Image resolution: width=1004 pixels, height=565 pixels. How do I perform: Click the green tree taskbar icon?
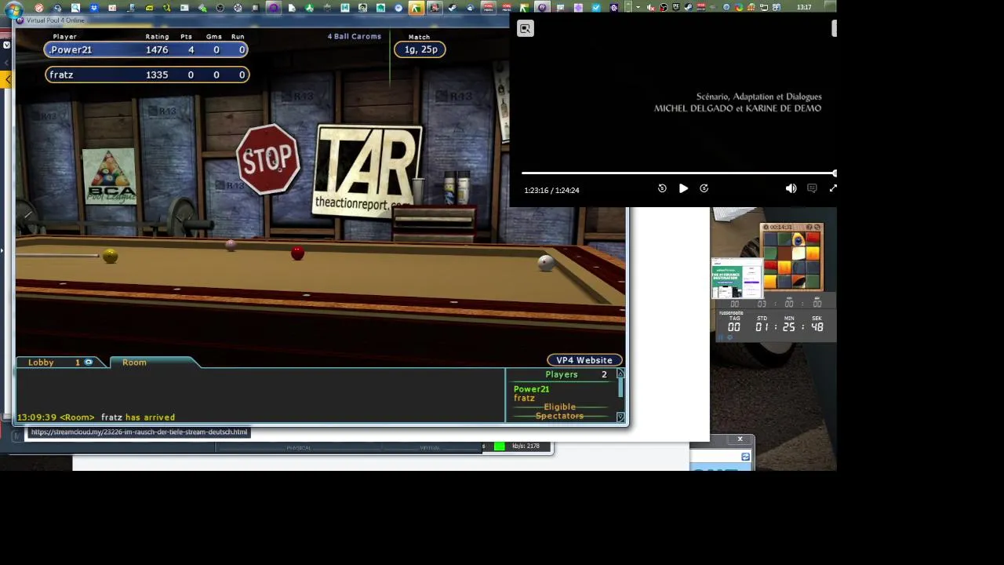[x=309, y=8]
